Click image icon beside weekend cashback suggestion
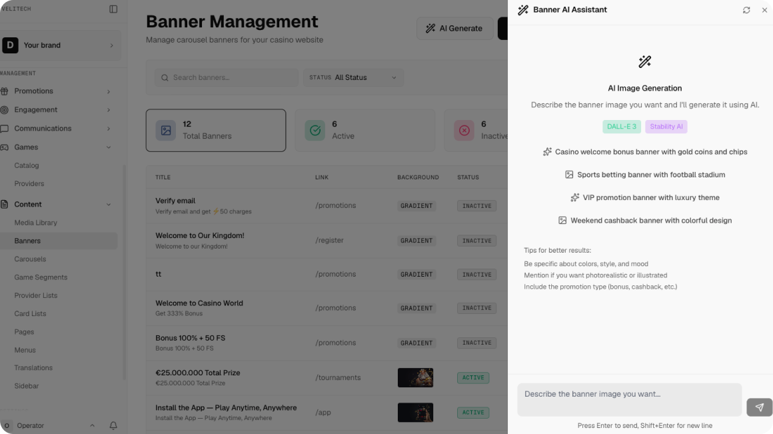 coord(562,221)
